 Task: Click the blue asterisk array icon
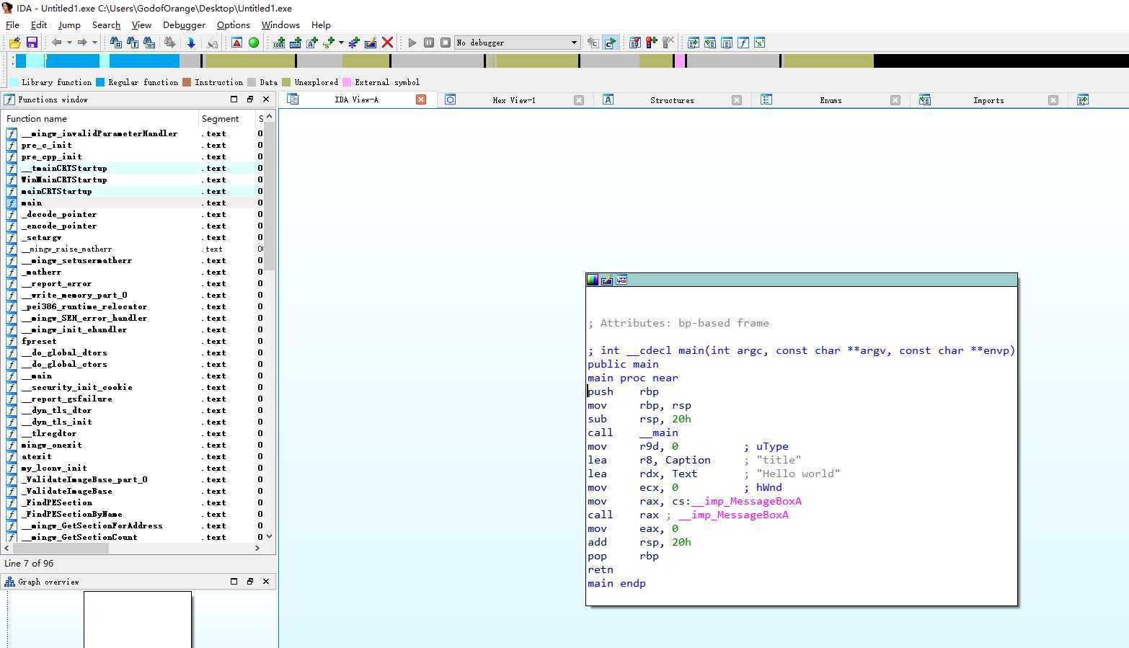click(x=354, y=43)
